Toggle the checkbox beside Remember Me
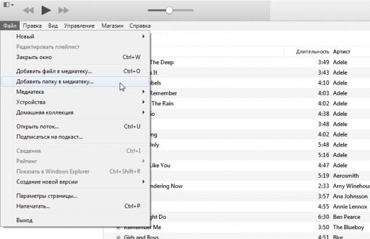Screen dimensions: 370x239 (118, 227)
